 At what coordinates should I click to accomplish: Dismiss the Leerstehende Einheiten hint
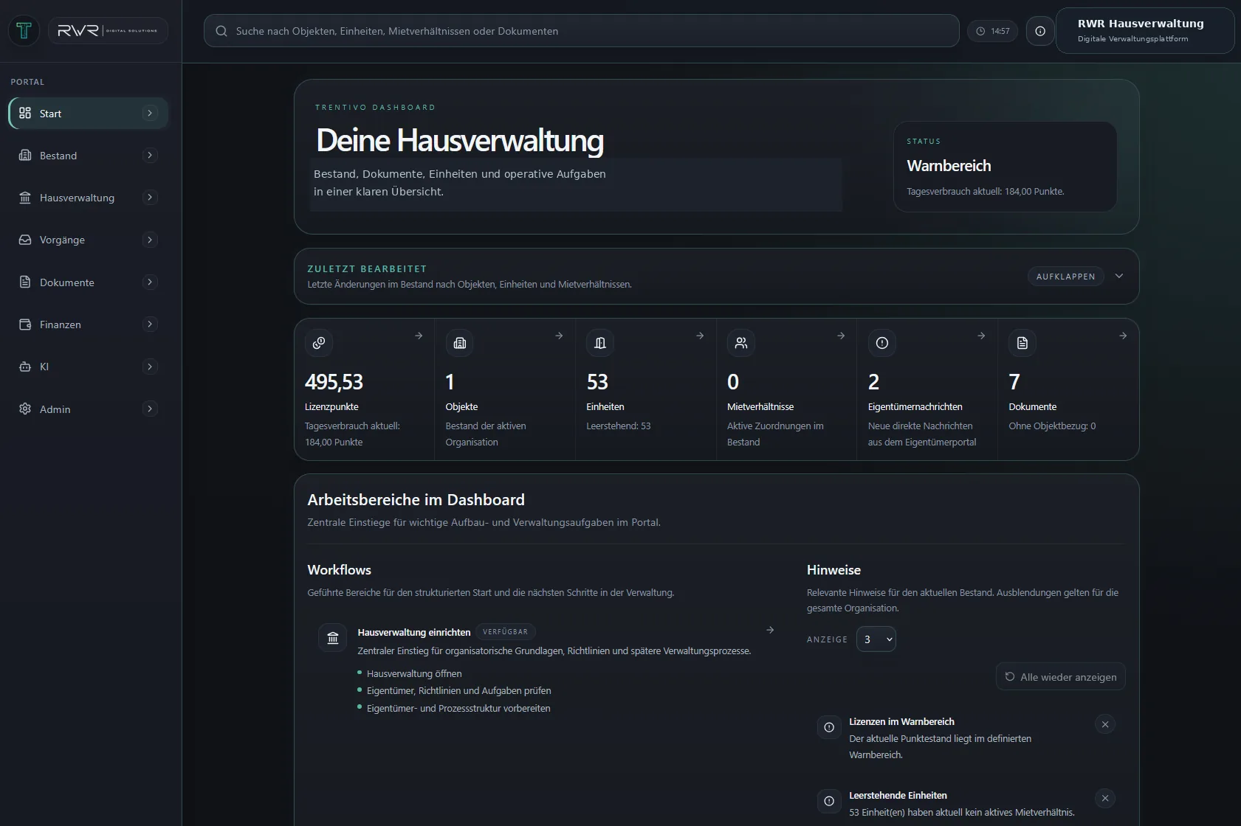(1105, 798)
